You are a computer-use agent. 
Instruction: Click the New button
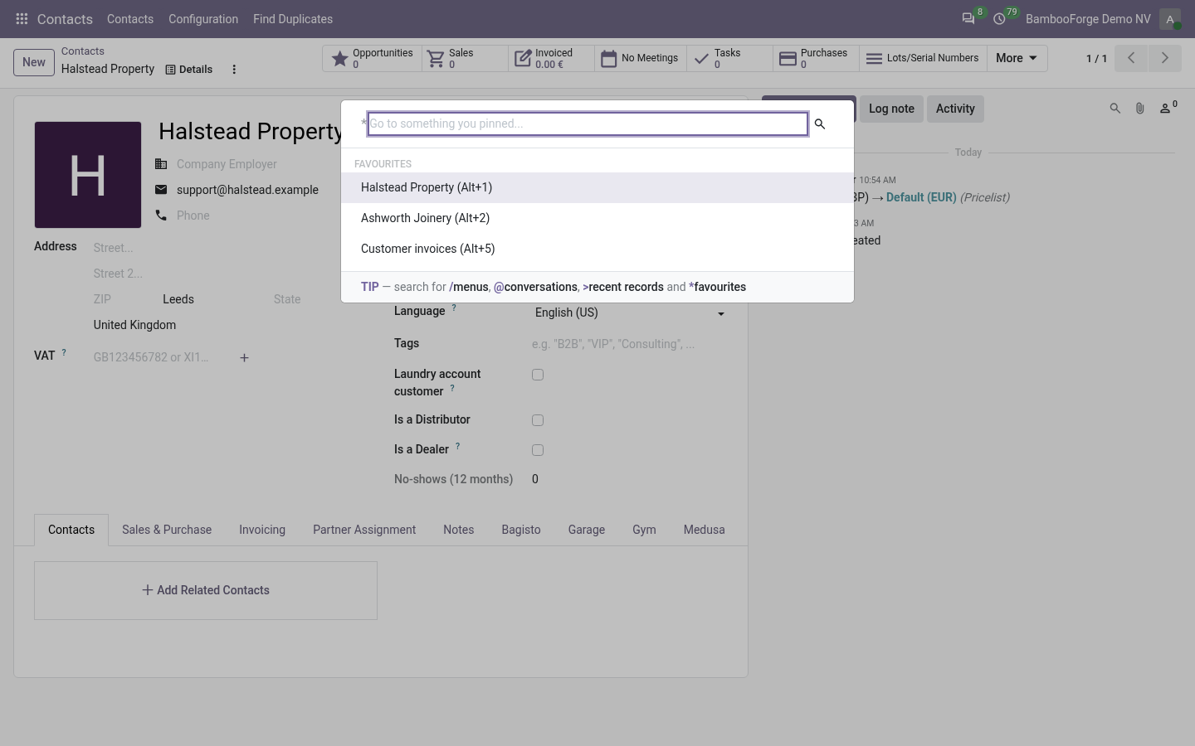tap(34, 62)
